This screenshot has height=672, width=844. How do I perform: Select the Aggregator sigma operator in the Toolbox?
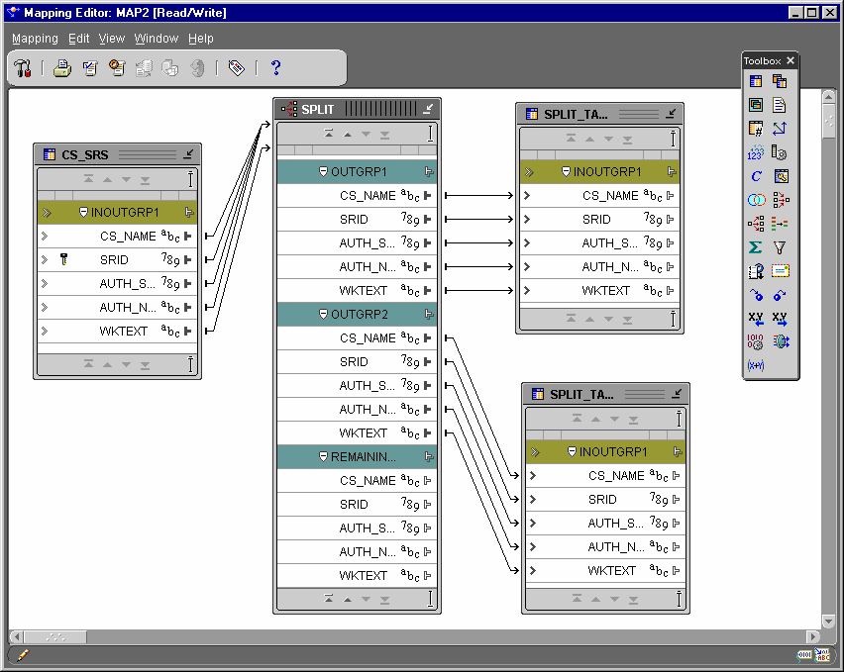tap(756, 247)
